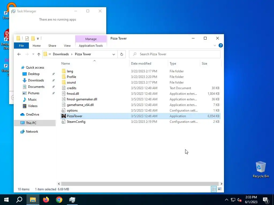Viewport: 274px width, 205px height.
Task: Sort by the Type column header
Action: coord(173,64)
